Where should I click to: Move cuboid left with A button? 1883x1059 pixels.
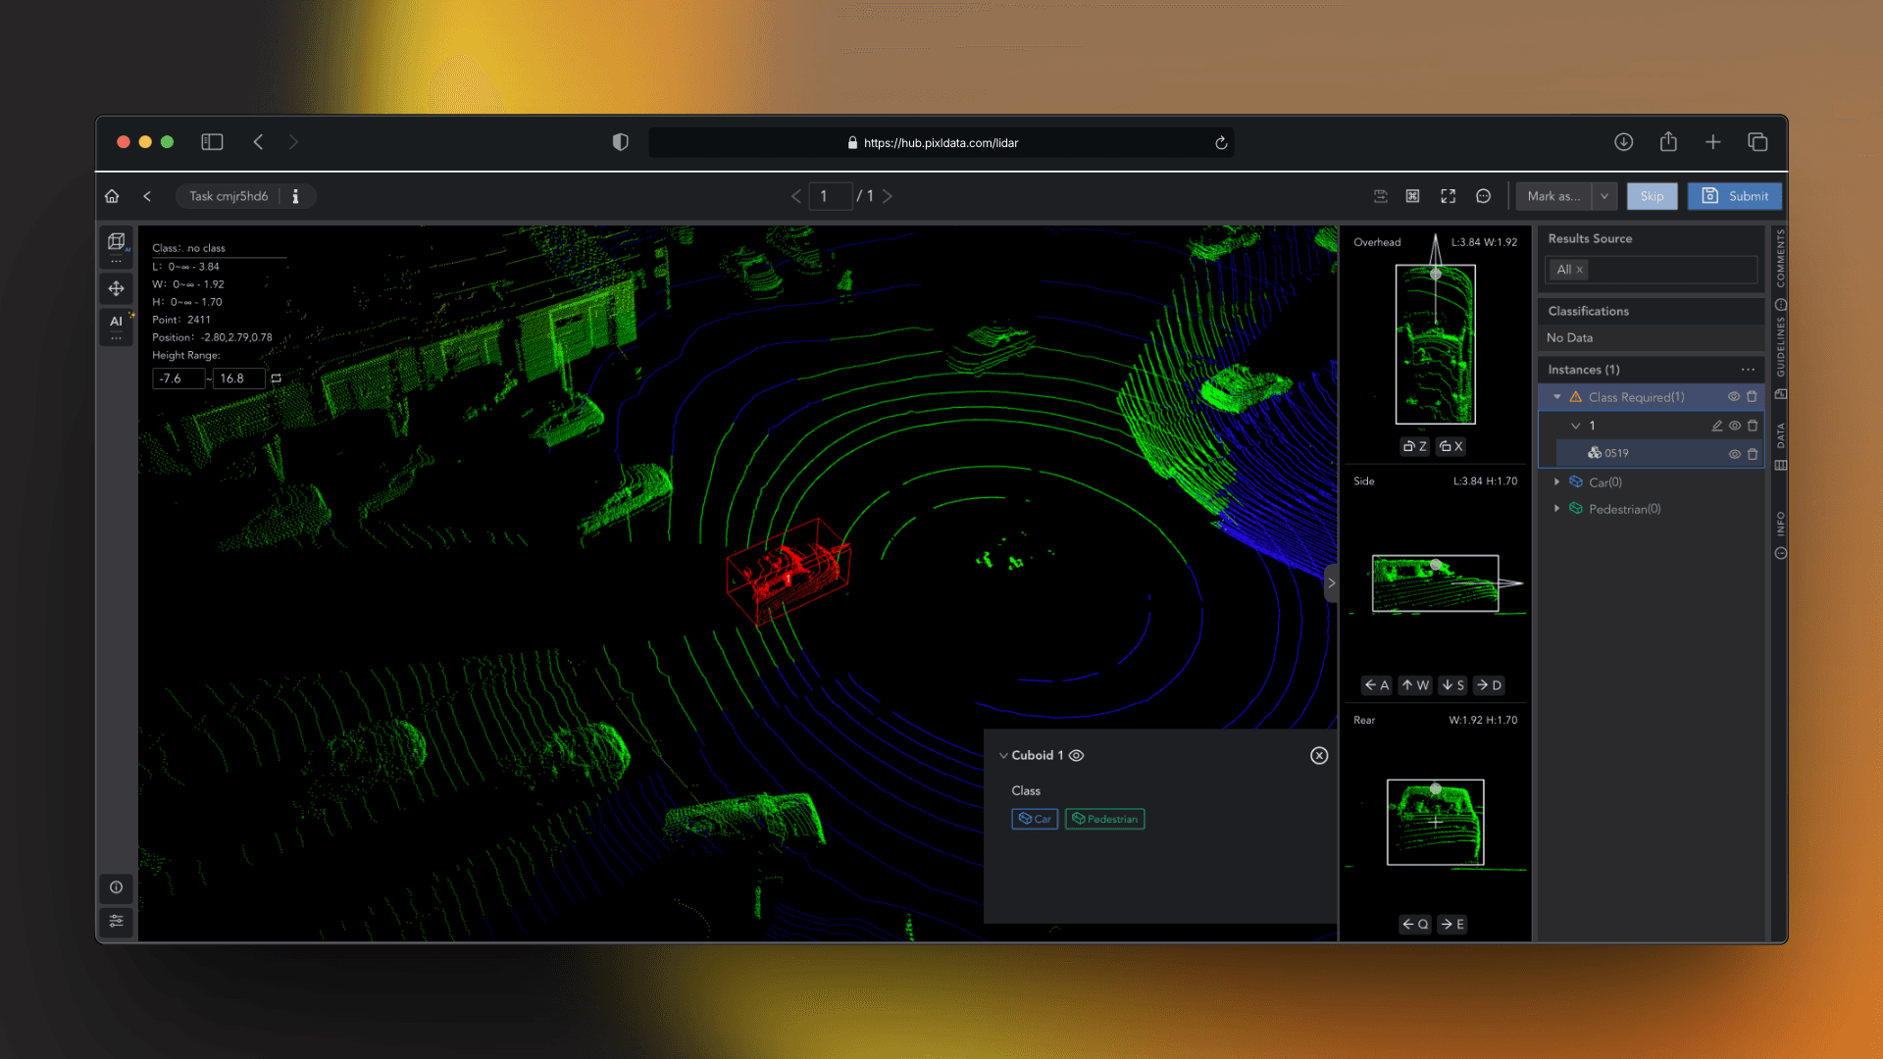[1376, 685]
